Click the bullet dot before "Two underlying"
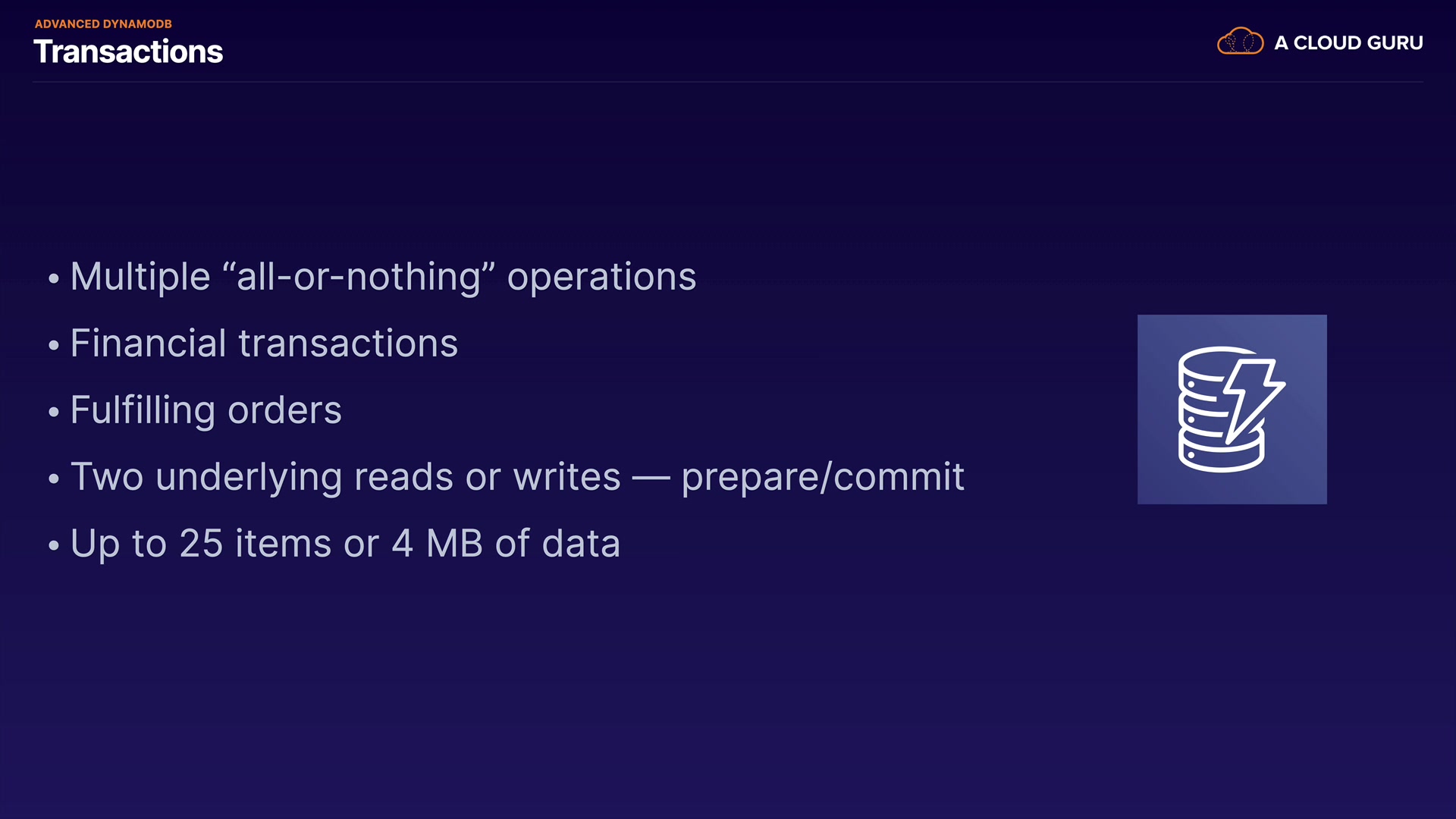Image resolution: width=1456 pixels, height=819 pixels. pyautogui.click(x=53, y=479)
